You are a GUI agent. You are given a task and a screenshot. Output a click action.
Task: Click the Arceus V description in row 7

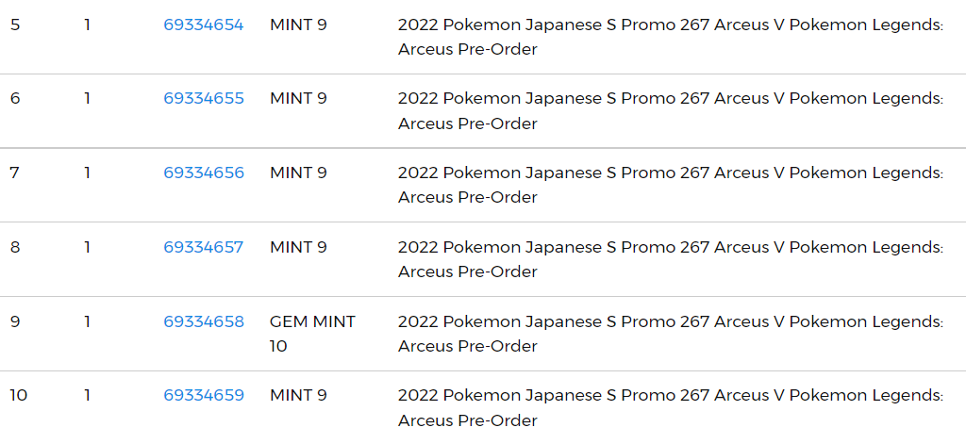[x=671, y=185]
